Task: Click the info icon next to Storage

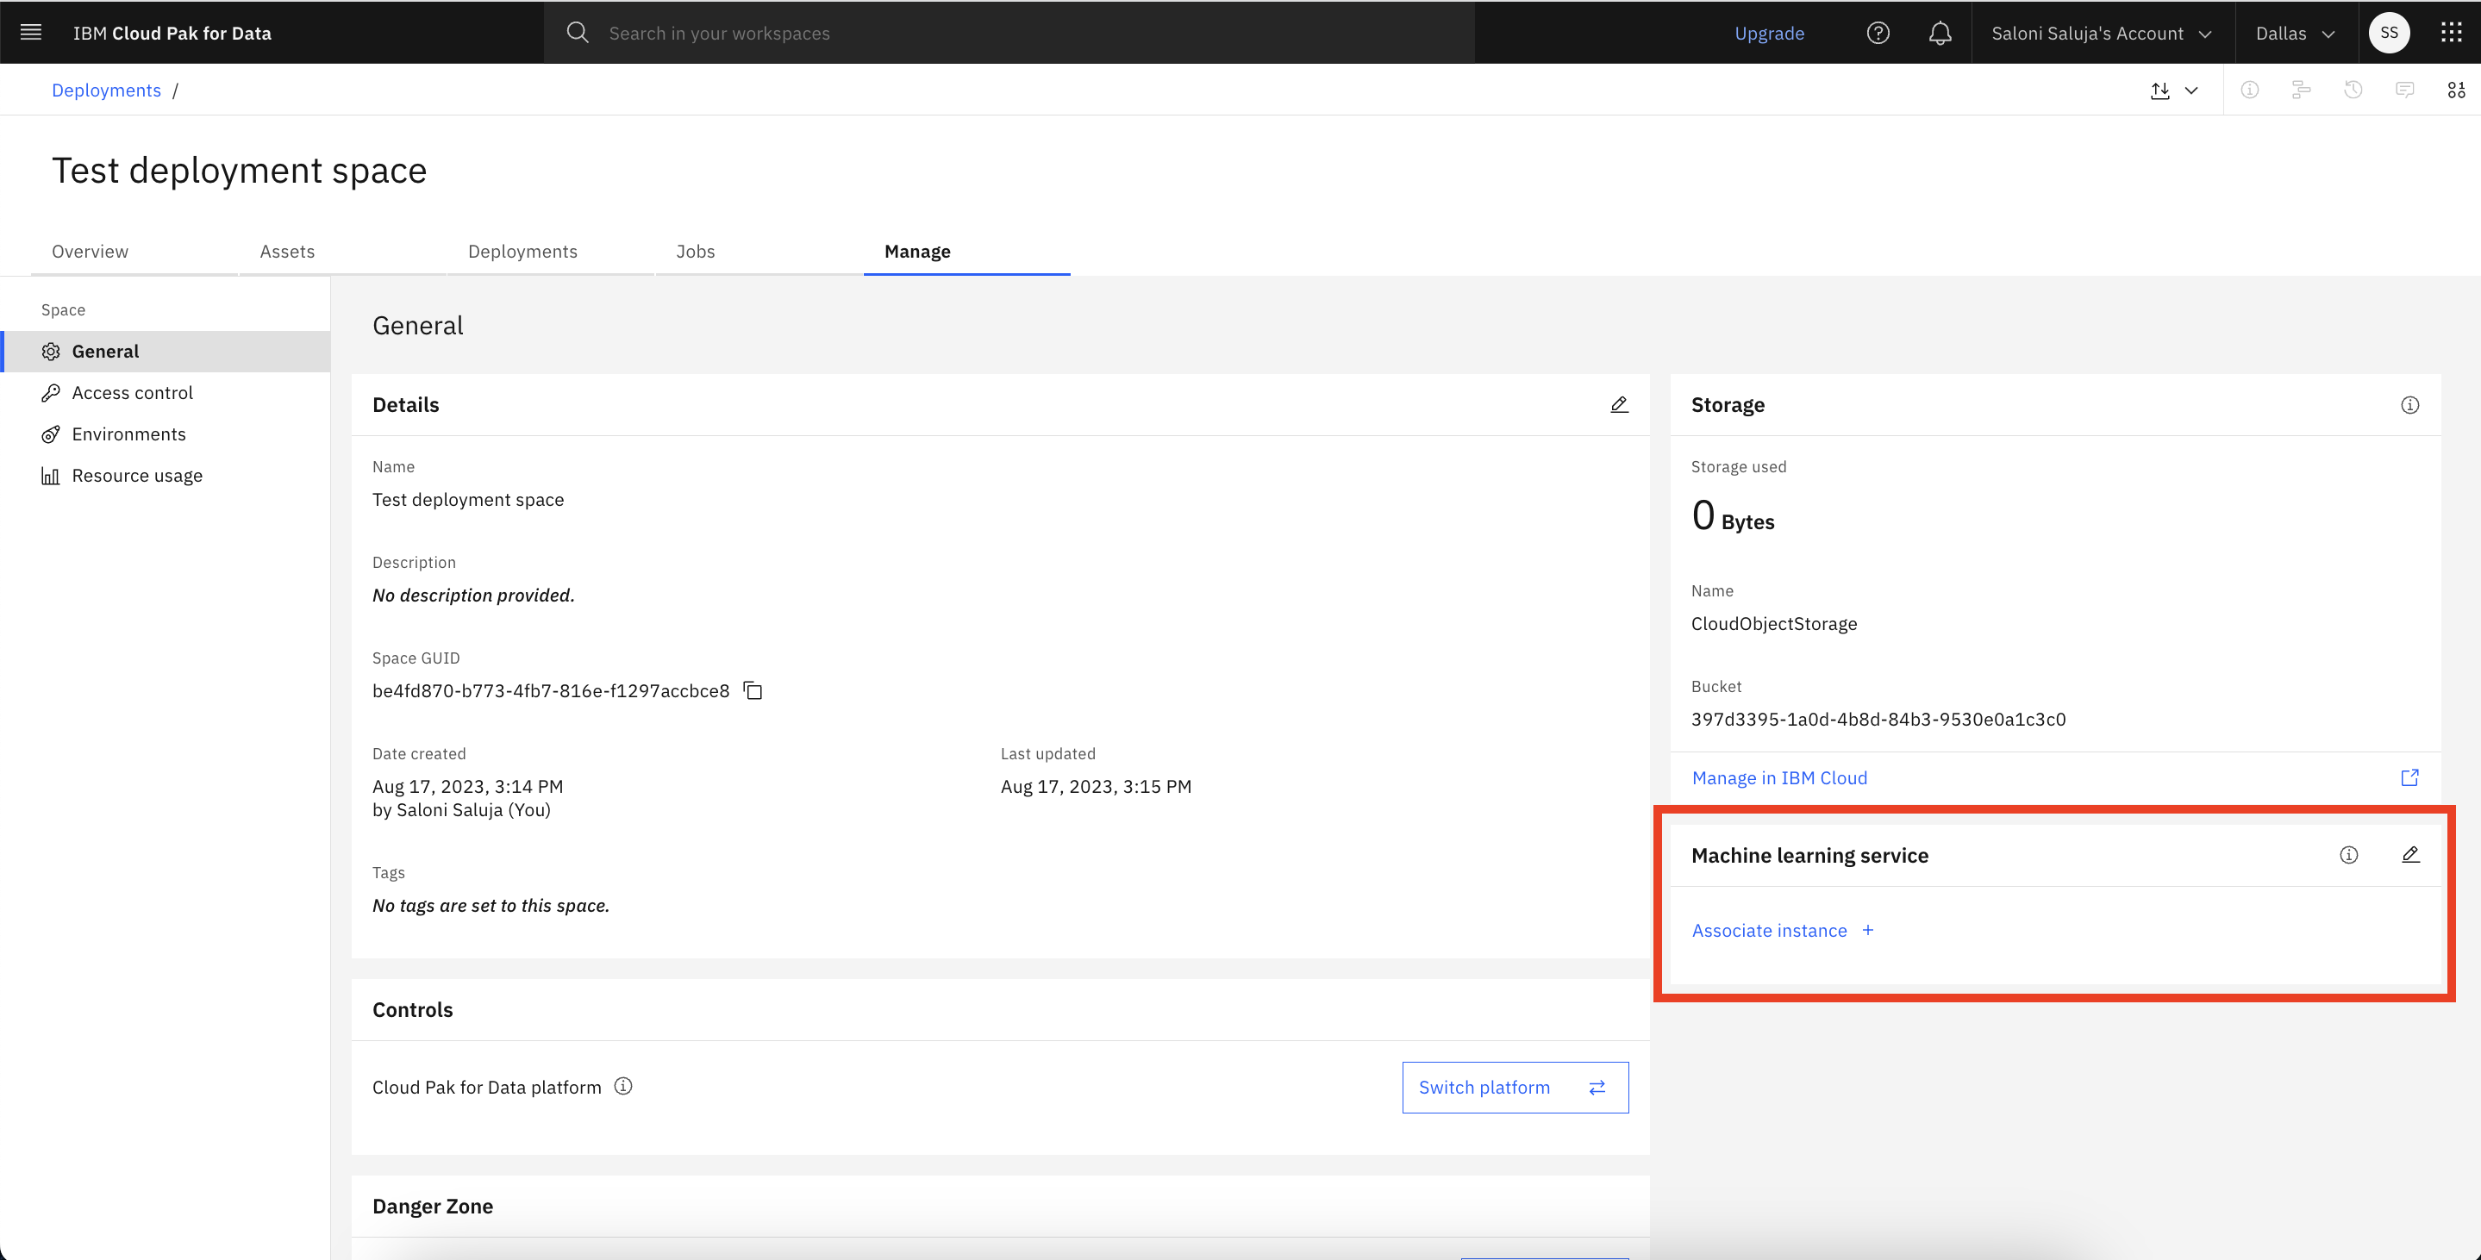Action: coord(2410,403)
